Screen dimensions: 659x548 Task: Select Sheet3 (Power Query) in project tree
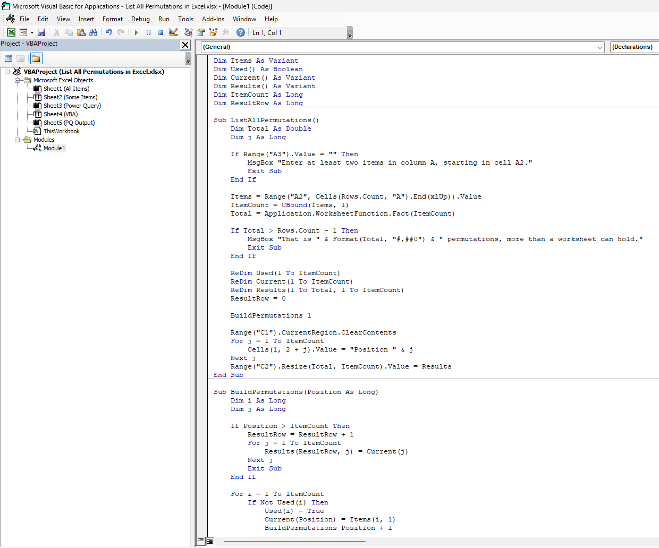[72, 106]
